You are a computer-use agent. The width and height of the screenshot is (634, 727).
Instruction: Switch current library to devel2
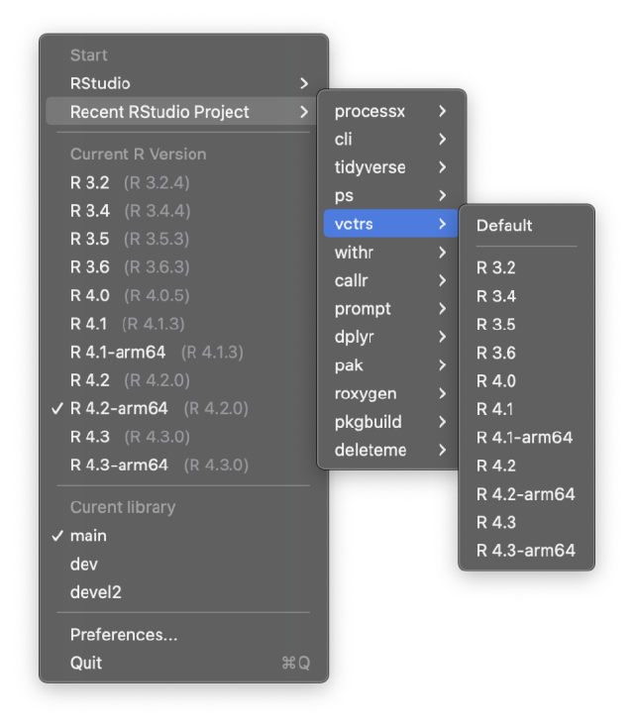tap(95, 592)
